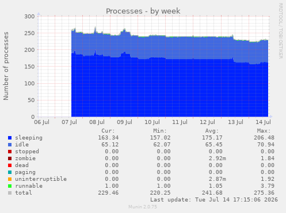
Task: Click the '250' y-axis label
Action: (29, 33)
